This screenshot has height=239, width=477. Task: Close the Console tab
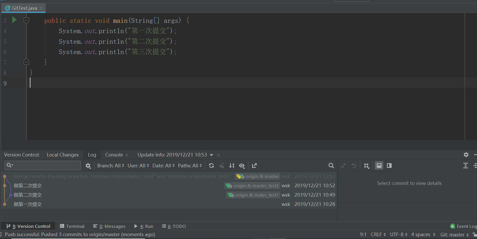pyautogui.click(x=127, y=155)
